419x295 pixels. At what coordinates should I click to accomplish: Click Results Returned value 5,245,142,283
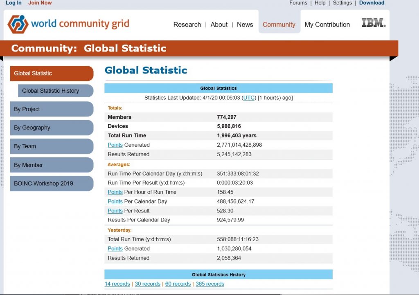234,154
